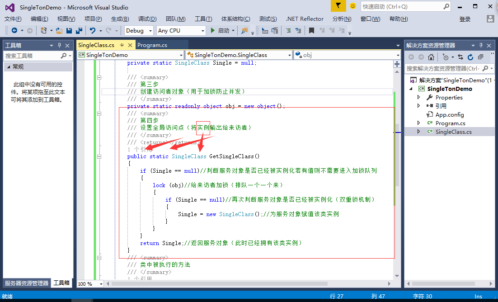Refresh the Solution Explorer
This screenshot has height=302, width=498.
click(470, 57)
